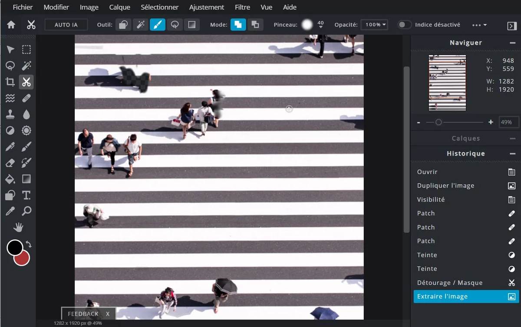521x327 pixels.
Task: Select the Eraser tool
Action: [x=10, y=163]
